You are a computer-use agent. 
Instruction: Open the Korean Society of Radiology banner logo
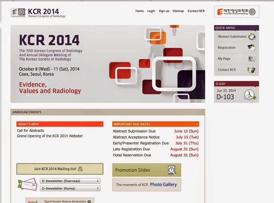coord(237,12)
